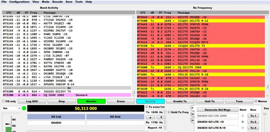Click the Stop button
The image size is (270, 132).
(62, 102)
